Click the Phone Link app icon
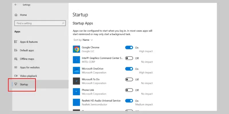Screen dimensions: 229x114 click(76, 92)
